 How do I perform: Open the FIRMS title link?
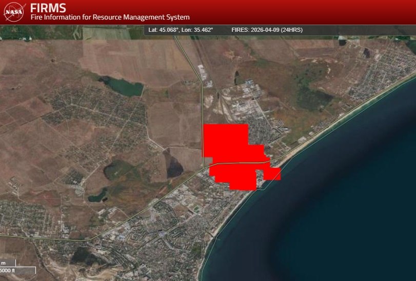[x=48, y=8]
